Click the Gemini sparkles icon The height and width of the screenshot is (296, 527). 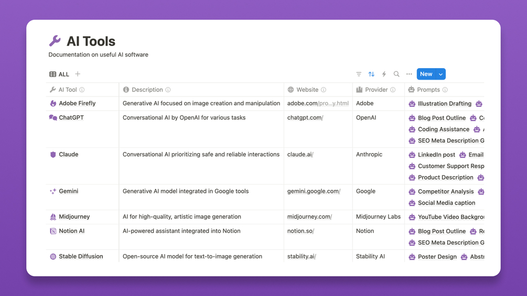coord(53,191)
